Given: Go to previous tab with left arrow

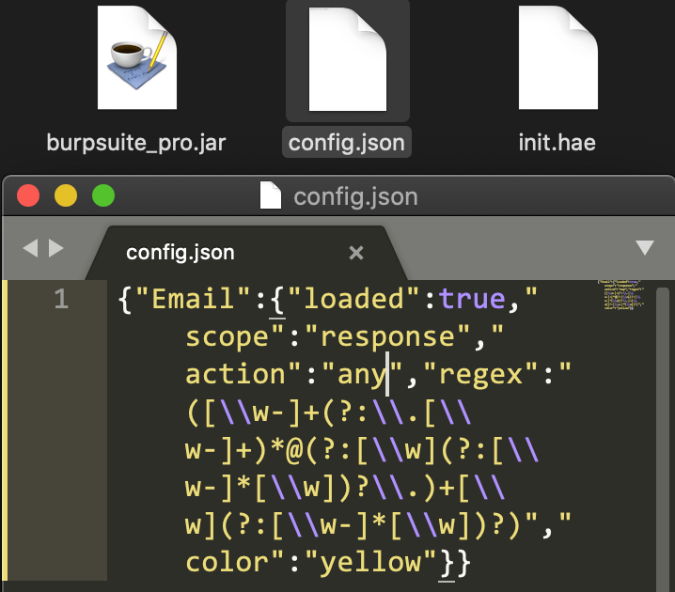Looking at the screenshot, I should tap(30, 248).
